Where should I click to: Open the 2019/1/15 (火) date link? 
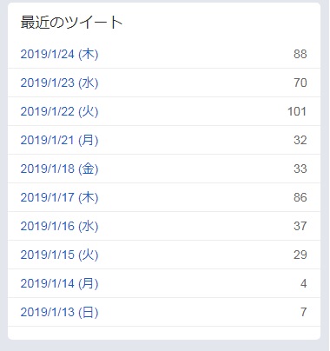click(59, 255)
